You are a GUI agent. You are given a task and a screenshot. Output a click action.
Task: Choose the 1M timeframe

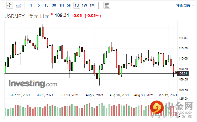click(x=92, y=5)
